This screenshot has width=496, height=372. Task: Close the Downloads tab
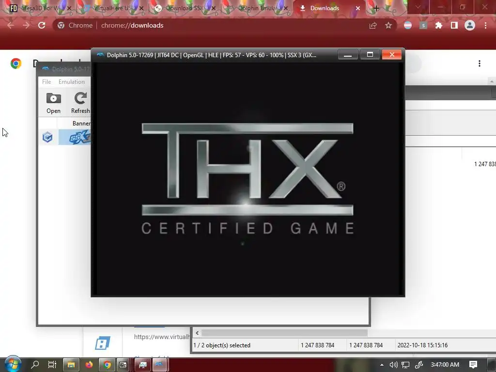[358, 8]
